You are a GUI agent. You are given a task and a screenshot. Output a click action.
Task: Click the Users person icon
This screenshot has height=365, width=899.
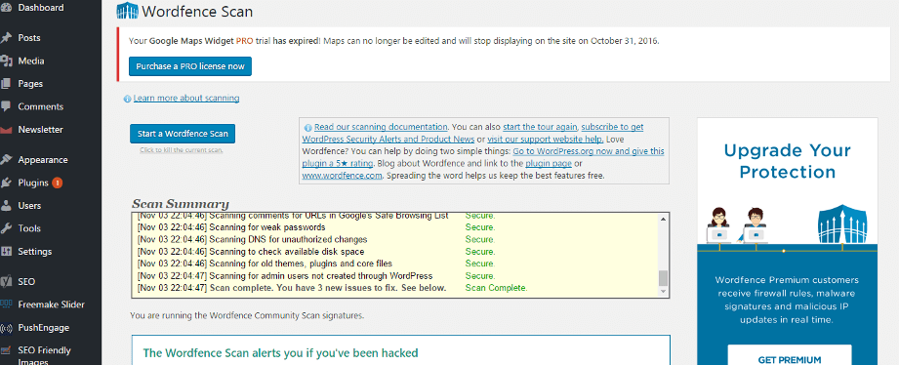point(6,206)
